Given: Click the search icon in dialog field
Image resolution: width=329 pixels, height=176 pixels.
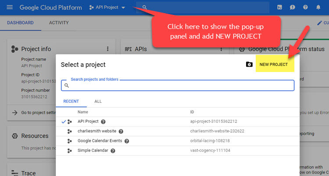Looking at the screenshot, I should point(67,86).
